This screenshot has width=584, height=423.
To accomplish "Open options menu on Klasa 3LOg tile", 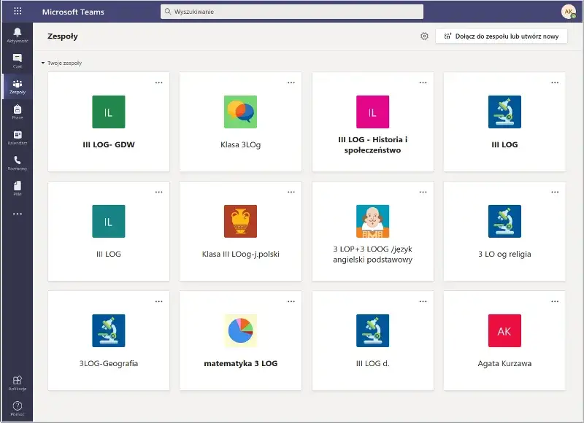I will click(x=292, y=82).
